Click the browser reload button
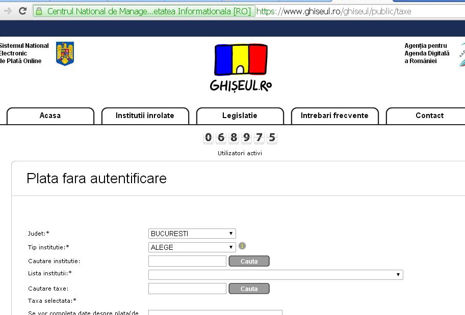Viewport: 465px width, 315px height. click(22, 11)
